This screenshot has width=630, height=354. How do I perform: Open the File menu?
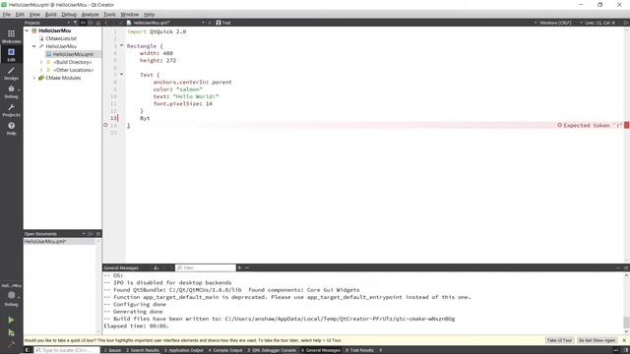coord(7,15)
